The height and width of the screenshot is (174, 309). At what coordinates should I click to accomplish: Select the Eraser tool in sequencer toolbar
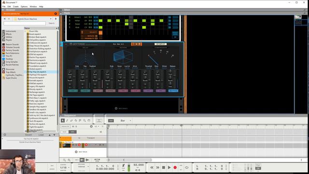click(x=71, y=120)
